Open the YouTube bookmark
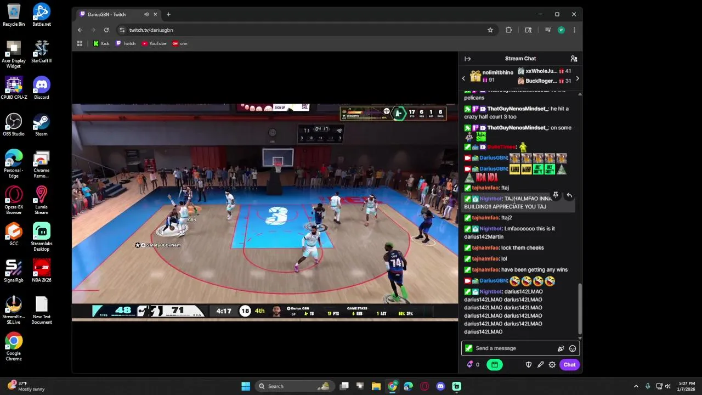The image size is (702, 395). click(x=154, y=43)
